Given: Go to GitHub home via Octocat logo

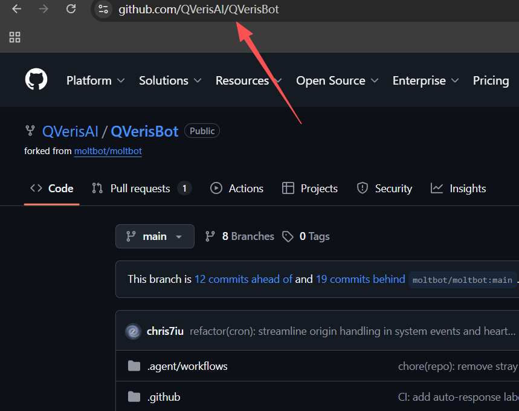Looking at the screenshot, I should 36,80.
